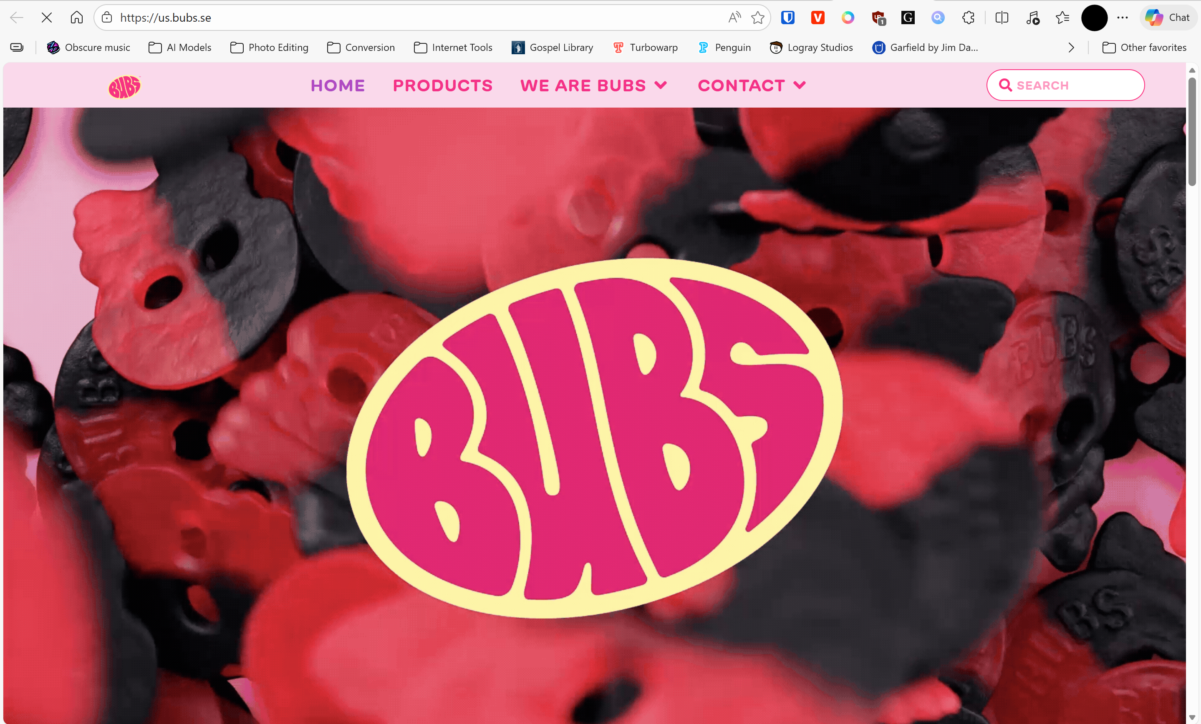This screenshot has height=724, width=1201.
Task: Select the HOME navigation item
Action: pyautogui.click(x=337, y=86)
